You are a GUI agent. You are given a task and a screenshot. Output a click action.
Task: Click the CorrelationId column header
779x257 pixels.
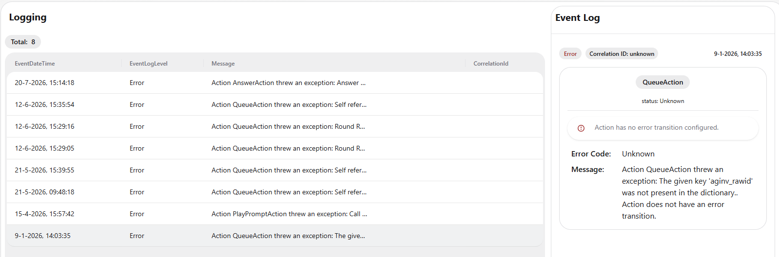[491, 64]
